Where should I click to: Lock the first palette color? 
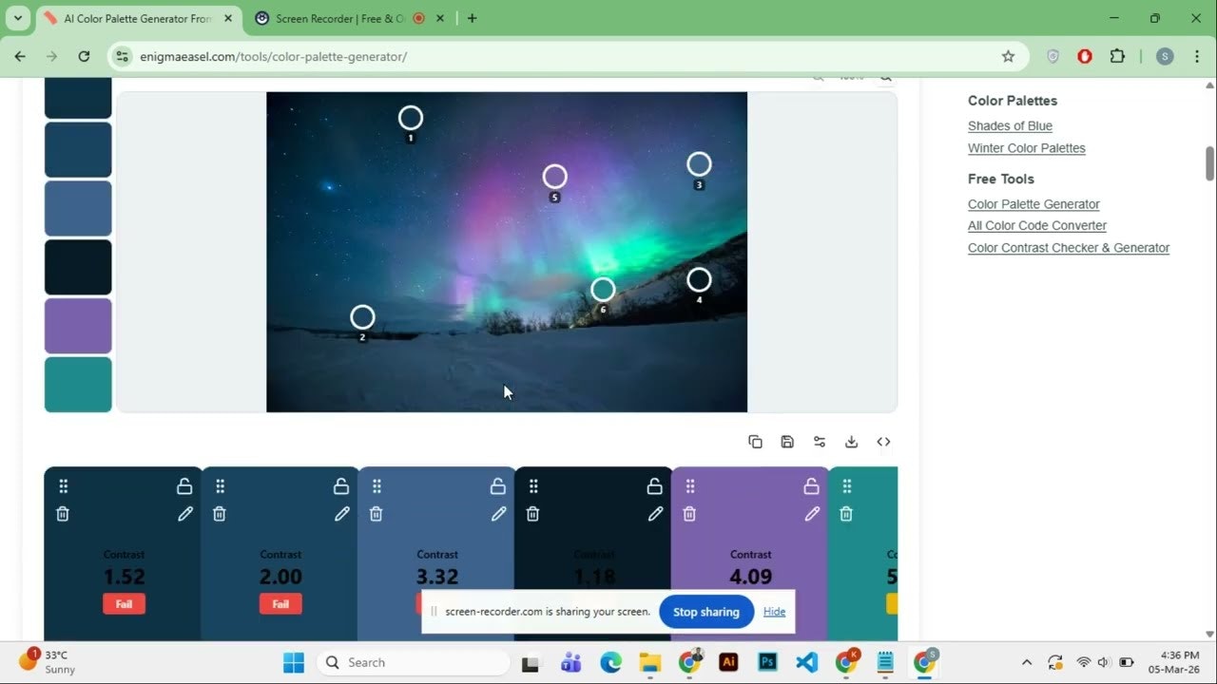(184, 485)
